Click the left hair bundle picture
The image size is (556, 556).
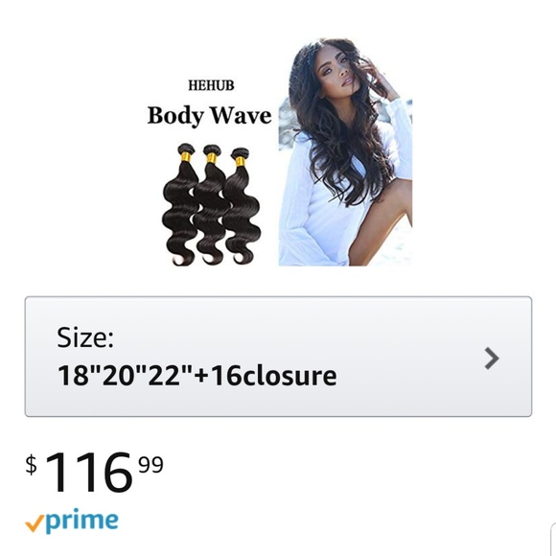[x=180, y=204]
